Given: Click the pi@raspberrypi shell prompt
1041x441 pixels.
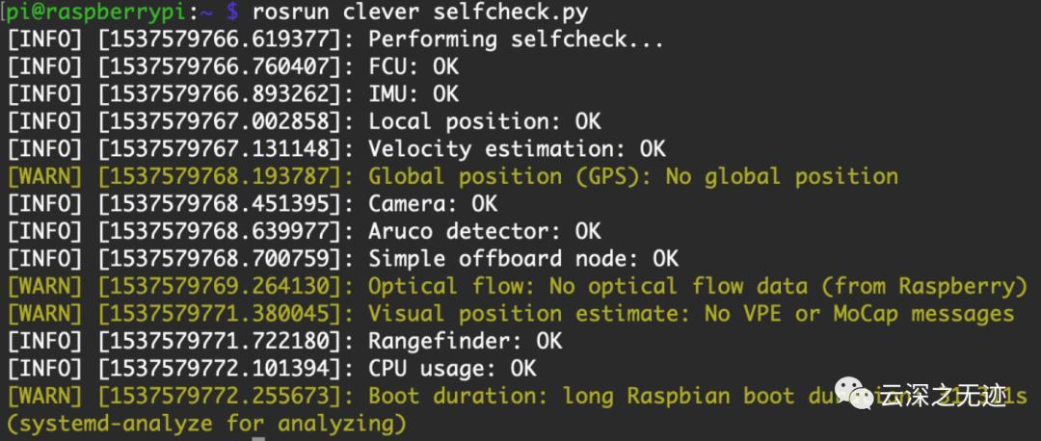Looking at the screenshot, I should 109,13.
